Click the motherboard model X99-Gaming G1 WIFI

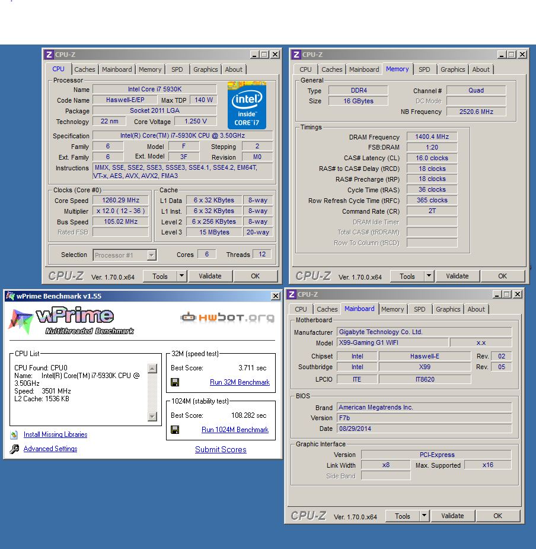coord(392,343)
